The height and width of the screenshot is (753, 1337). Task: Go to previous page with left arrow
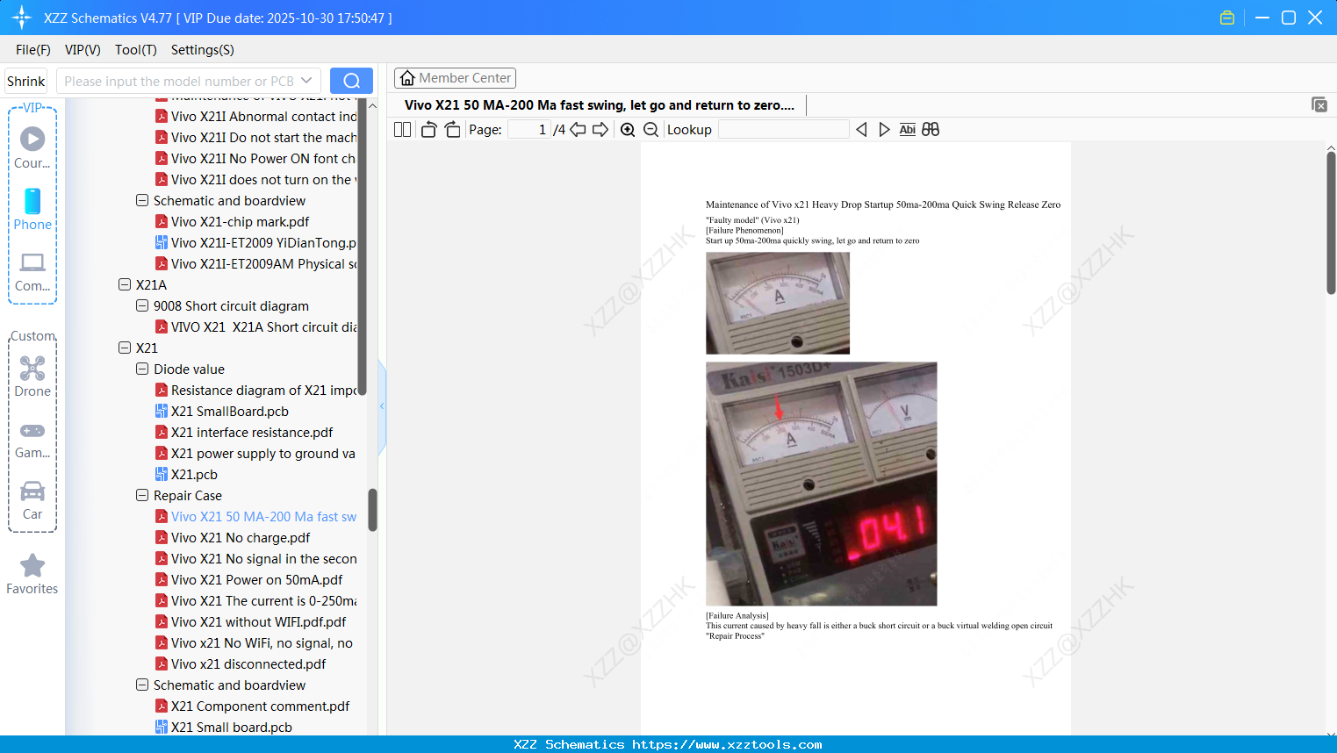tap(578, 130)
